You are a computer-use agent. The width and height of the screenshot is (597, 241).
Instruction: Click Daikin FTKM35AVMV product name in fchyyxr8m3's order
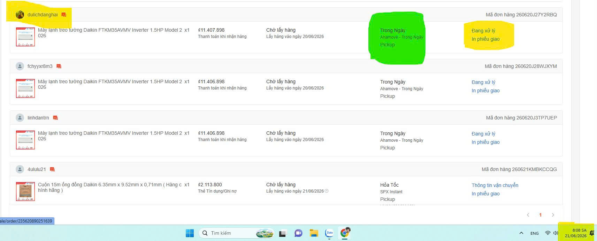(110, 84)
